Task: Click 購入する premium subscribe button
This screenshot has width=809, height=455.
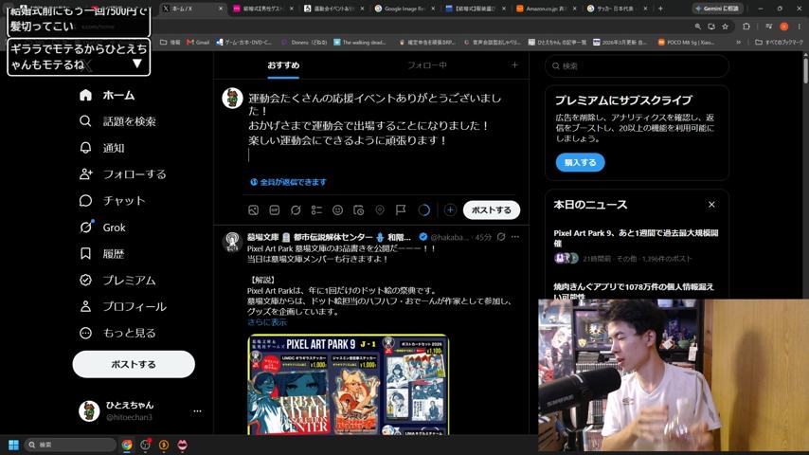Action: pos(580,162)
